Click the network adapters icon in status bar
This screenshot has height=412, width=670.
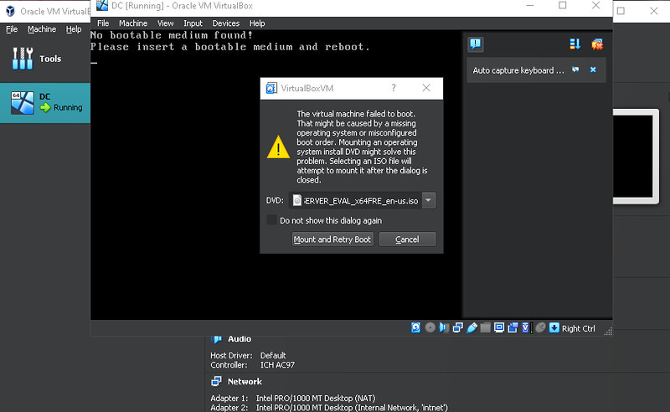(x=457, y=327)
